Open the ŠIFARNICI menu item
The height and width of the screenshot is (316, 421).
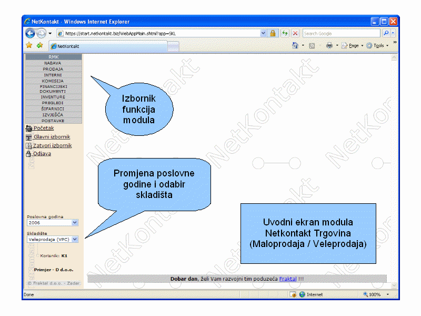pyautogui.click(x=54, y=109)
